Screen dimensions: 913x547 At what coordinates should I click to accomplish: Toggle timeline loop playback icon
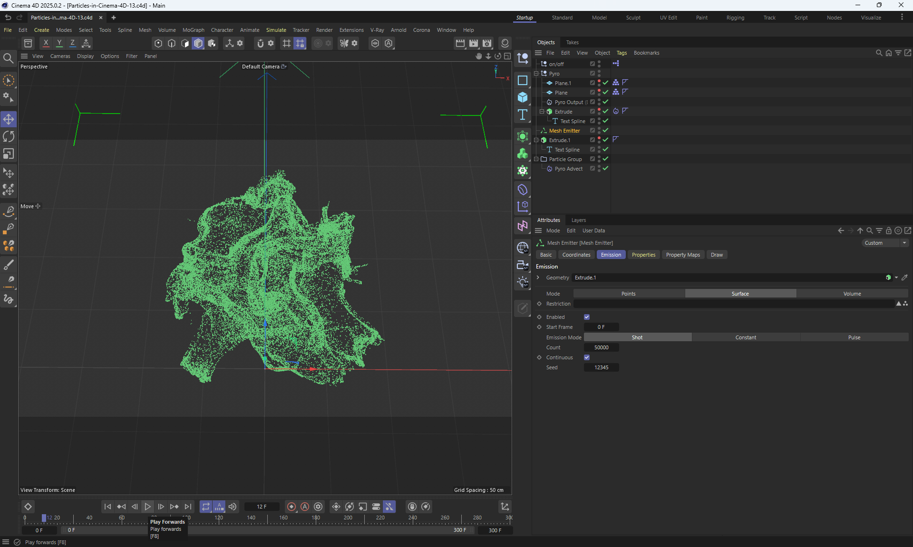coord(205,507)
